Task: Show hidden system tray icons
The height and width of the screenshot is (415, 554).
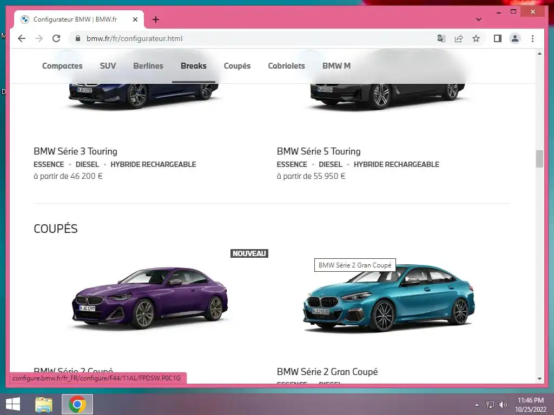Action: pos(477,405)
